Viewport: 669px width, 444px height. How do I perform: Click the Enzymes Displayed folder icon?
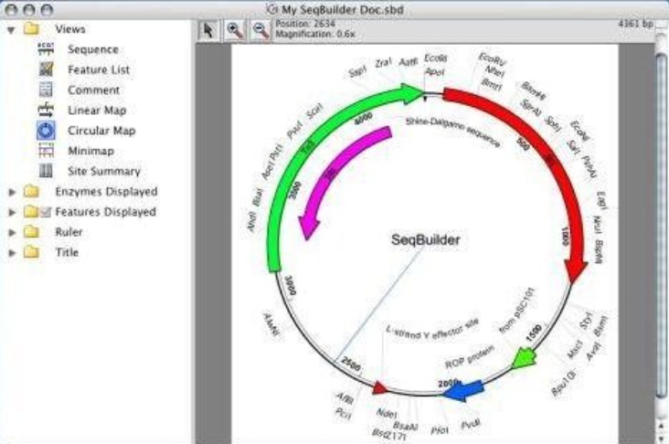pyautogui.click(x=31, y=191)
